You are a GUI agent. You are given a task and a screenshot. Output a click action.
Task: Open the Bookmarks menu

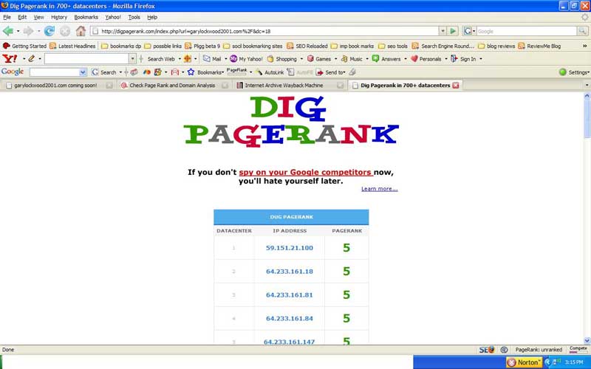(x=86, y=17)
